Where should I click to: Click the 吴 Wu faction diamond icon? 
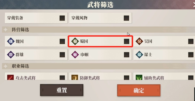[x=139, y=41]
